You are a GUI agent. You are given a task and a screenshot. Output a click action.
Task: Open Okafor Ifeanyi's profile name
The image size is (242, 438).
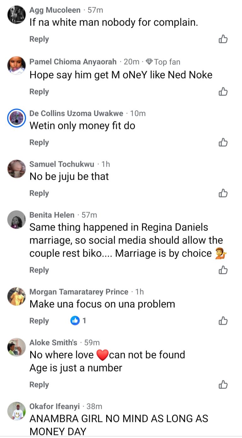pyautogui.click(x=55, y=406)
